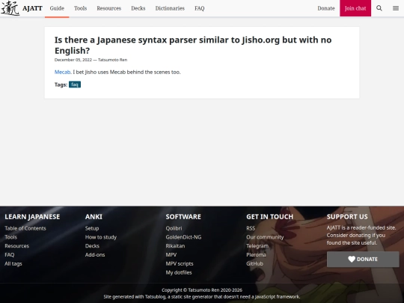
Task: Open My dotfiles footer link
Action: click(x=179, y=272)
